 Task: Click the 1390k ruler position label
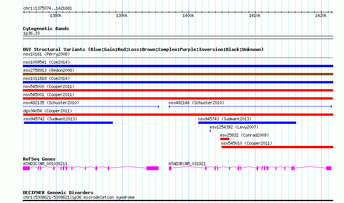tap(122, 15)
